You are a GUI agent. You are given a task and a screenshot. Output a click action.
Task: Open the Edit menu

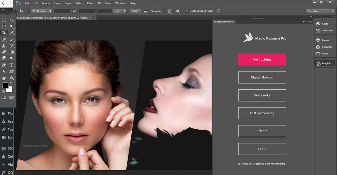pos(36,3)
